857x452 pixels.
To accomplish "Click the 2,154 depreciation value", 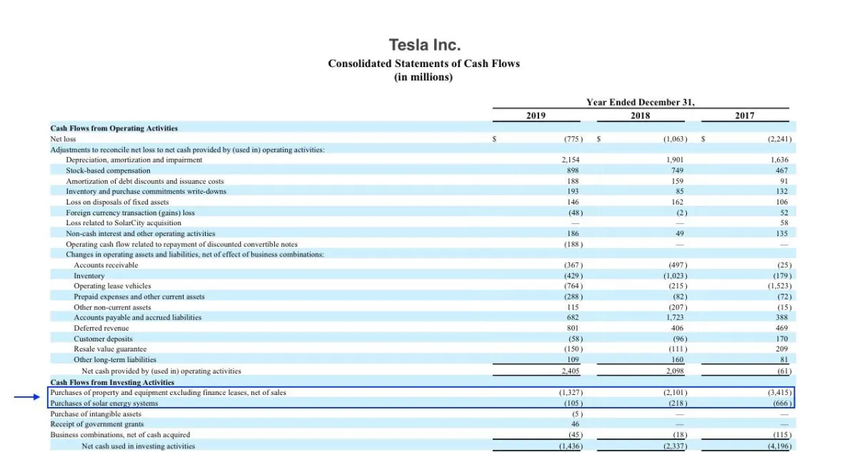I will 571,160.
